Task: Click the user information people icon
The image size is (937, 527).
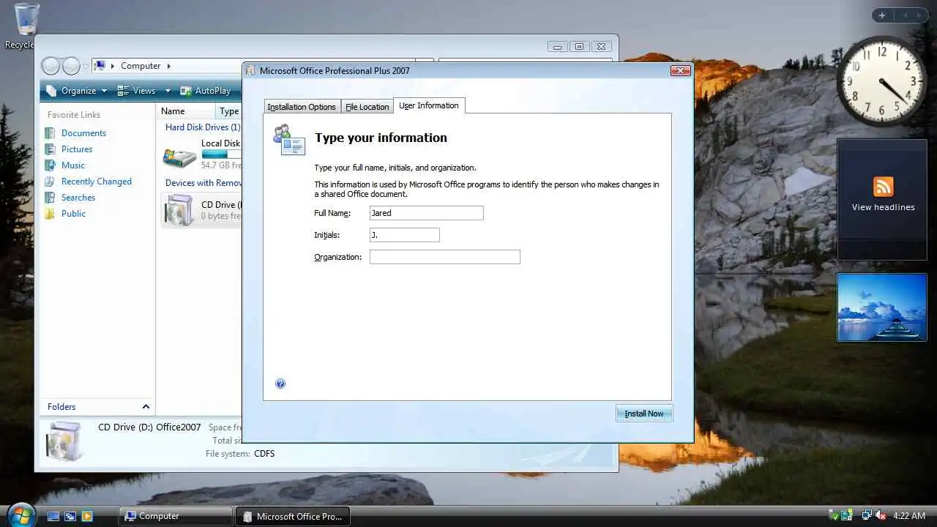Action: click(288, 140)
